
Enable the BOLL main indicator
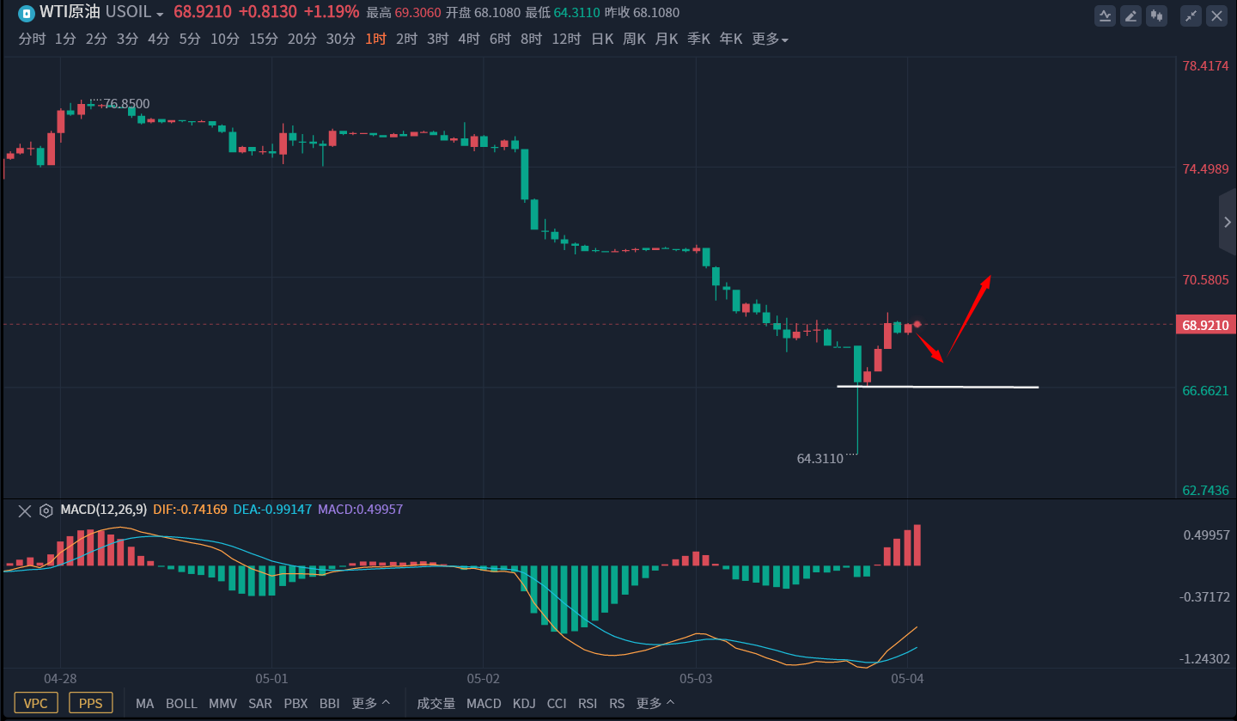(x=181, y=703)
